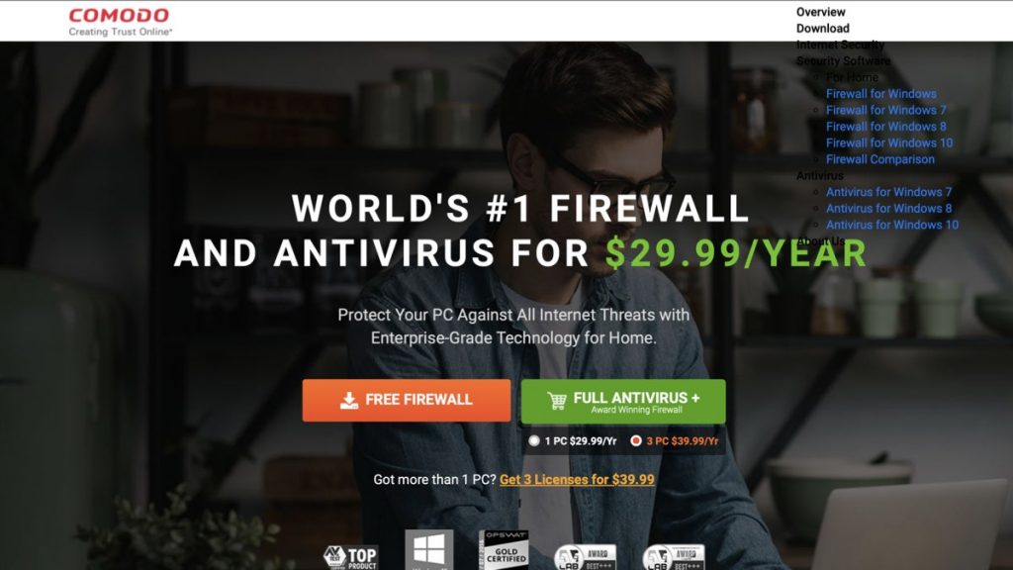Expand the Antivirus menu section
This screenshot has height=570, width=1013.
tap(820, 176)
